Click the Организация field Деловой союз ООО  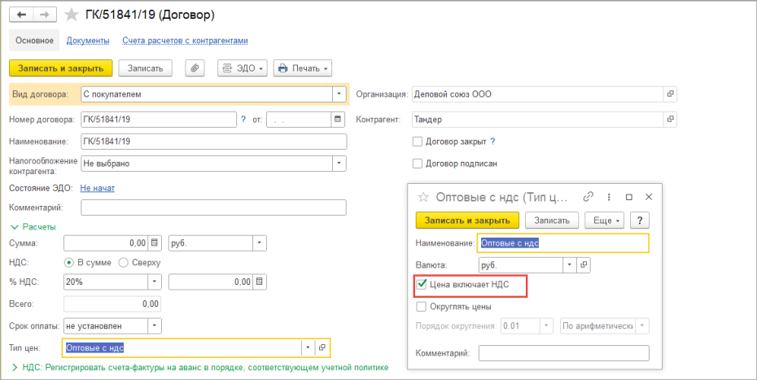[538, 94]
